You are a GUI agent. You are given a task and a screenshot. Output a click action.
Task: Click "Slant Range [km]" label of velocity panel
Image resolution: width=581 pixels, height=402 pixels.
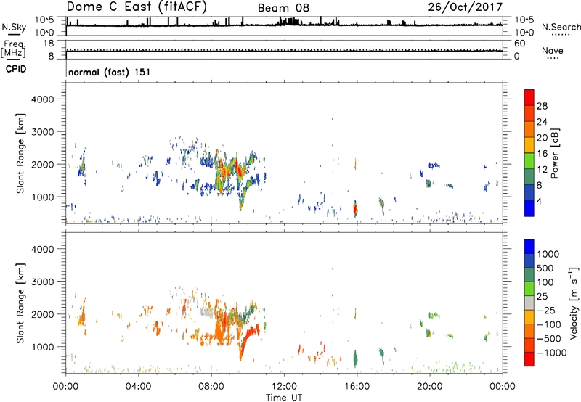[x=20, y=303]
